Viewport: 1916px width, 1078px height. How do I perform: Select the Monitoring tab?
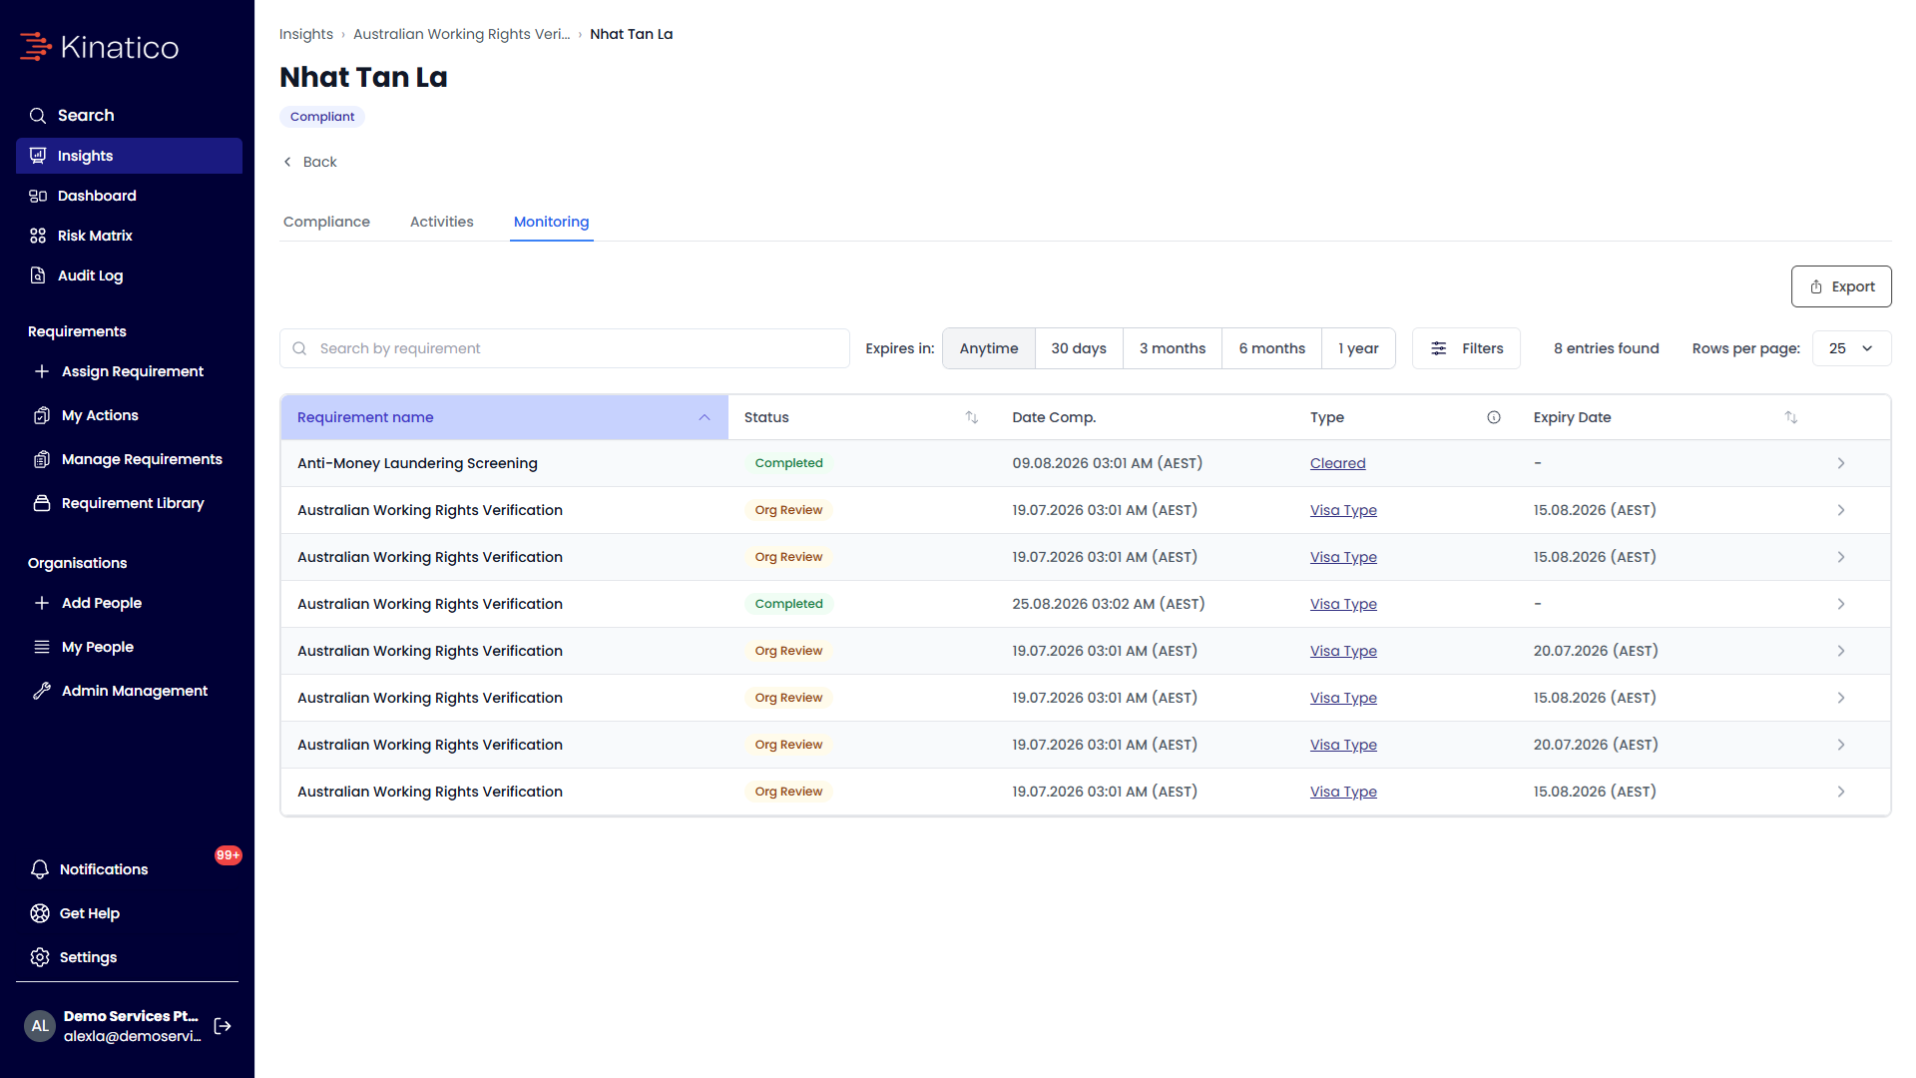point(552,222)
